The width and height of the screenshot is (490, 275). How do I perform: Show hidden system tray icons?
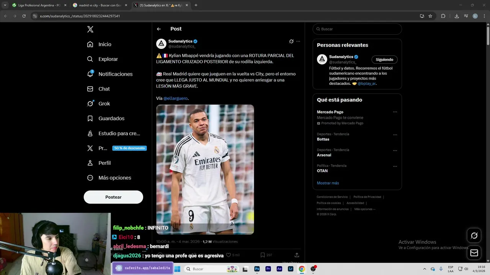(424, 269)
